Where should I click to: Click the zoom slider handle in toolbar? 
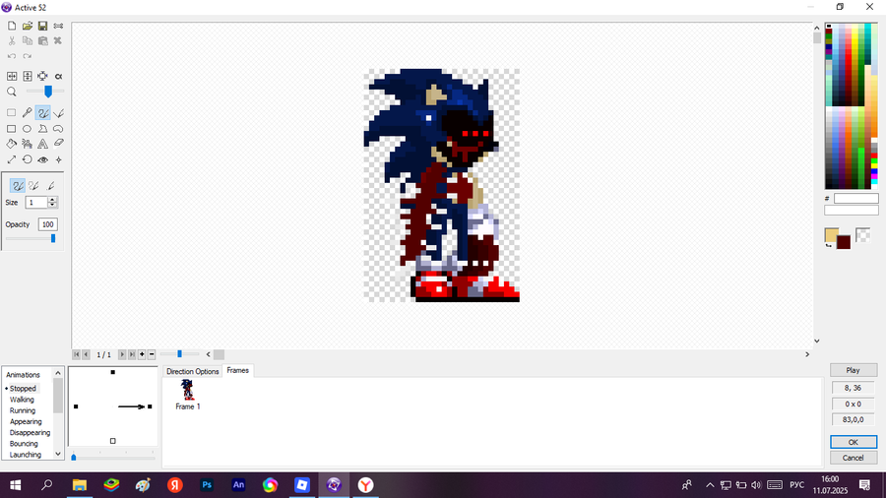point(48,92)
